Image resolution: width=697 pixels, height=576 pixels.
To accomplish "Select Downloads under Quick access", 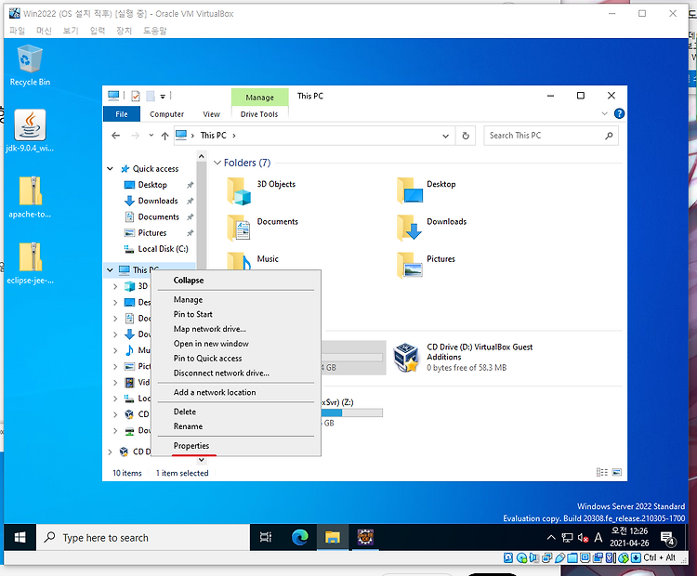I will 151,201.
